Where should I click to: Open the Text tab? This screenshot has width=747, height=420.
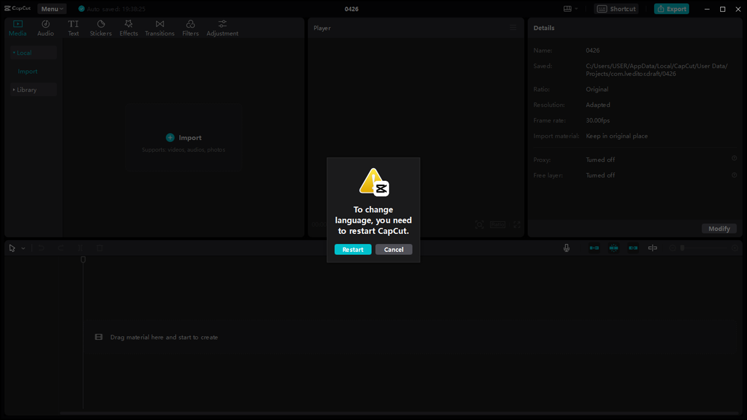74,28
